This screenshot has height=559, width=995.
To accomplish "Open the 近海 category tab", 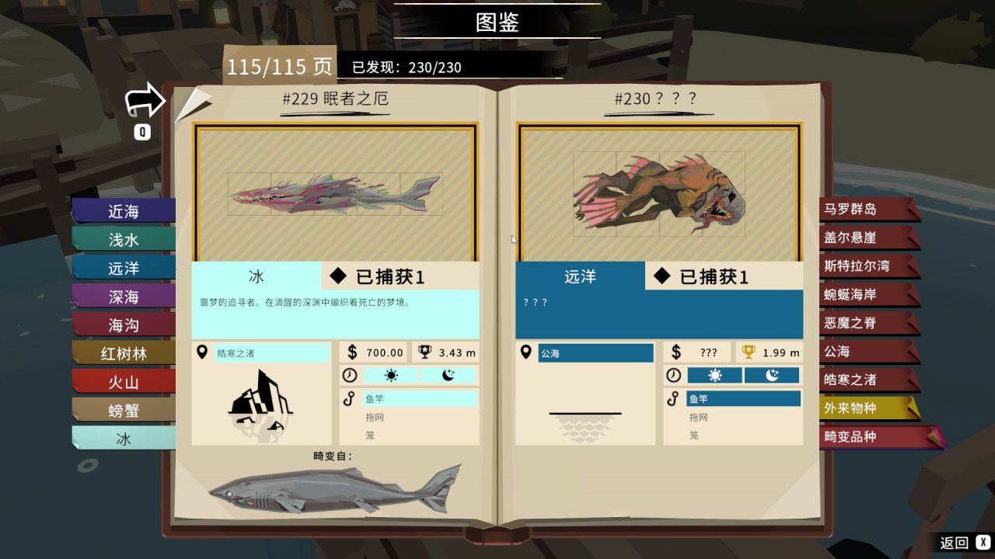I will tap(124, 211).
